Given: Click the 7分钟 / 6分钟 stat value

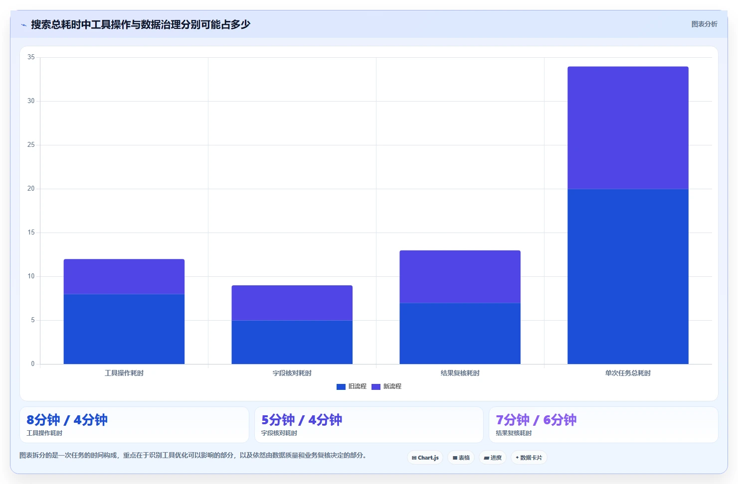Looking at the screenshot, I should pyautogui.click(x=536, y=420).
